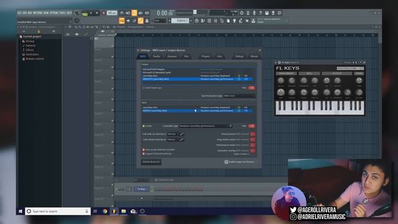Viewport: 398px width, 224px height.
Task: Open the FL Keys plugin menu arrow
Action: click(275, 62)
